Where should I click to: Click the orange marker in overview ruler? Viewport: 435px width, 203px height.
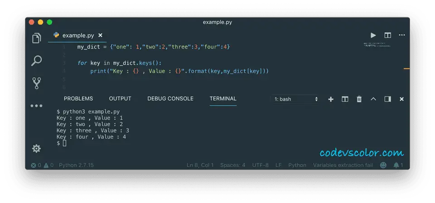[407, 68]
